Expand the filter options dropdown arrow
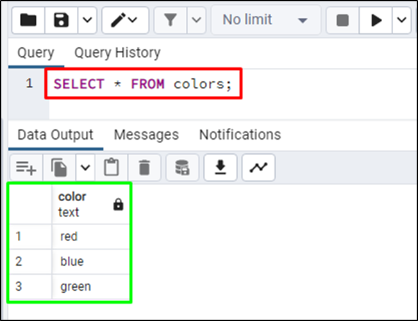Viewport: 418px width, 321px height. click(196, 20)
